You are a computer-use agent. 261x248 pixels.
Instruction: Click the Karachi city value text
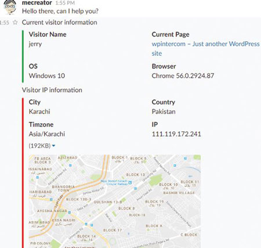(x=39, y=112)
